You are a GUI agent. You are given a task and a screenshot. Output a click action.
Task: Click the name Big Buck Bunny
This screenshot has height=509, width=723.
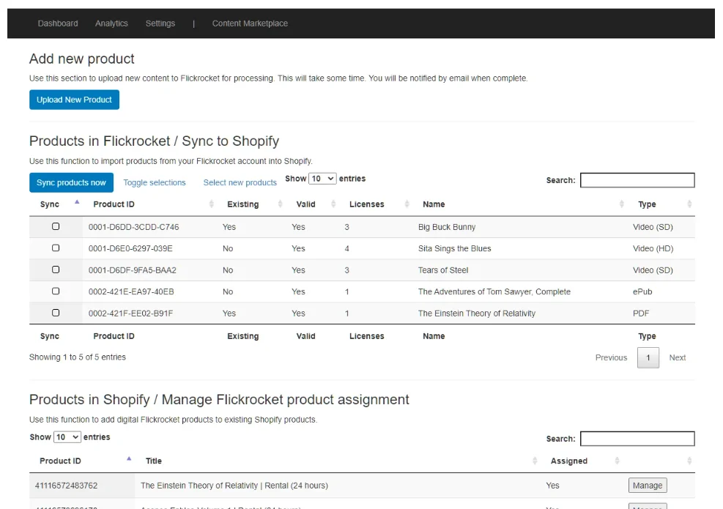(x=447, y=227)
